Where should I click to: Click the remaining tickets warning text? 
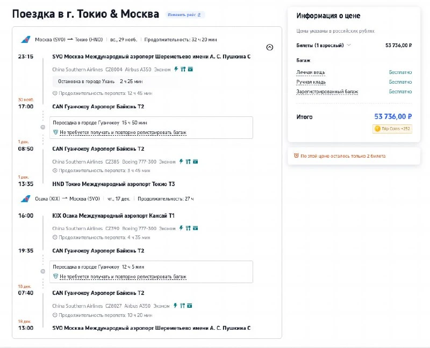343,156
